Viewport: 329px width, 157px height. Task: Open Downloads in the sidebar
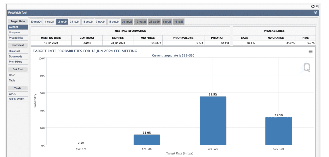(18, 56)
